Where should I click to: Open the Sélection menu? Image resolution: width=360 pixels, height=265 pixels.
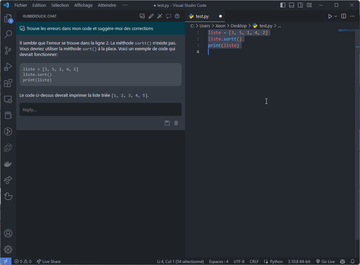60,5
